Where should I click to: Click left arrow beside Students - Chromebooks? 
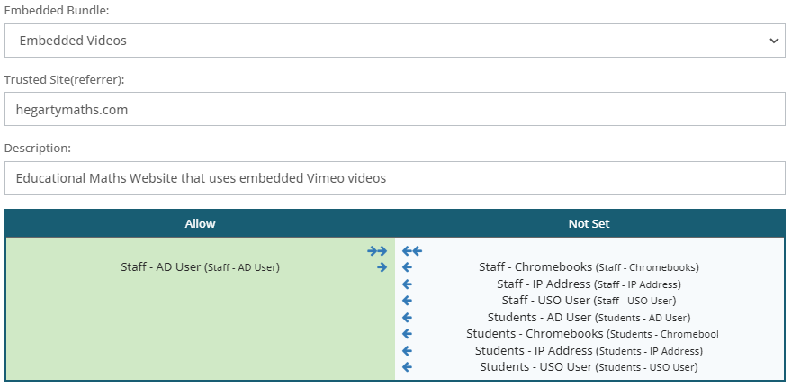pos(407,334)
